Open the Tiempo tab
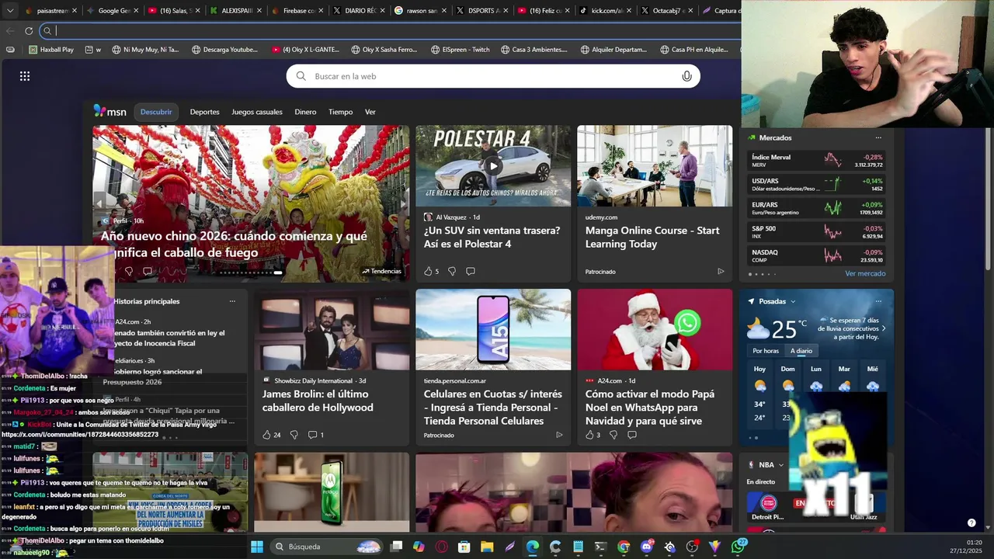994x559 pixels. (340, 112)
